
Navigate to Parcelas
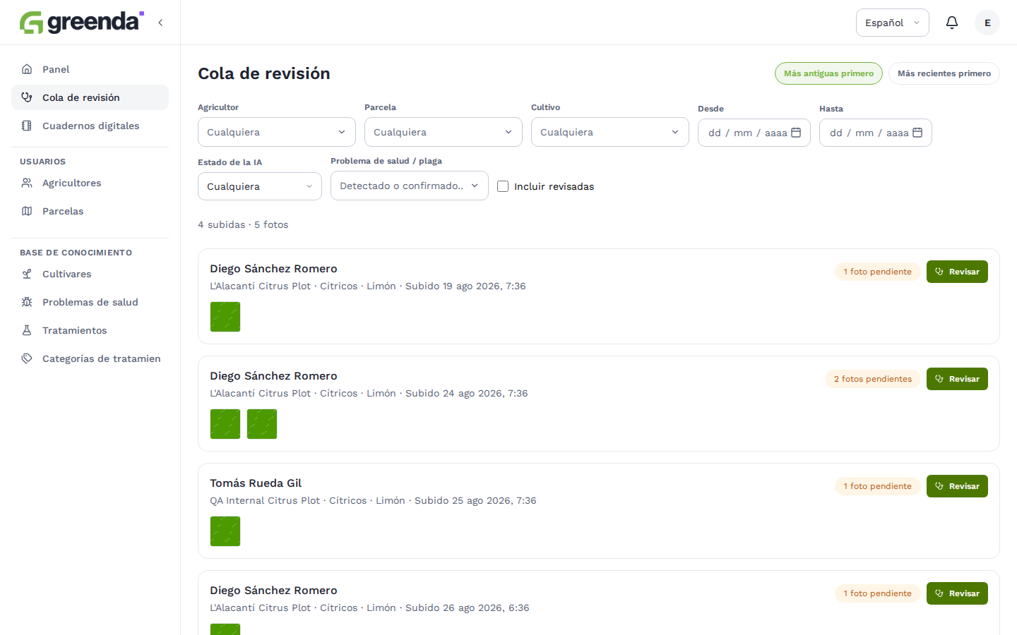point(90,211)
